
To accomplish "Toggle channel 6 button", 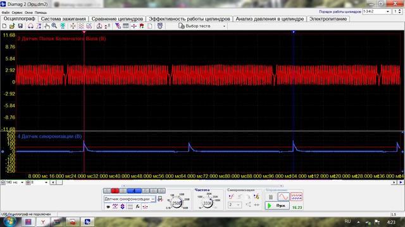I will [x=153, y=190].
